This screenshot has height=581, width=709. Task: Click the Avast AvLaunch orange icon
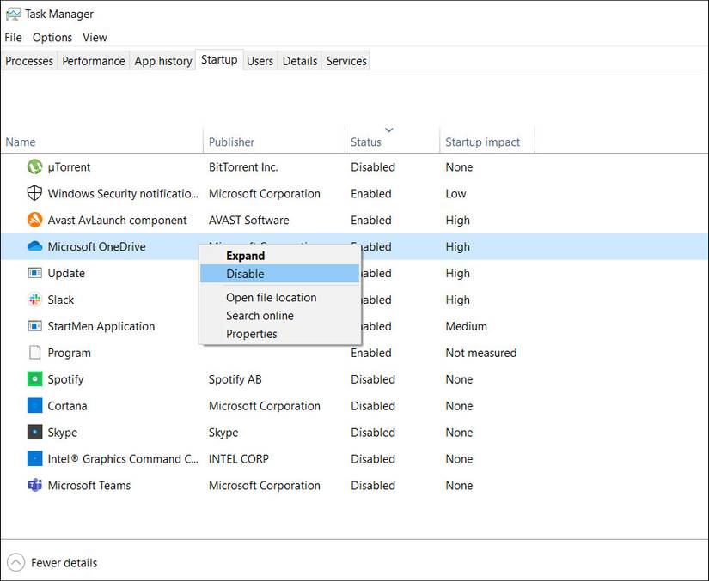35,220
